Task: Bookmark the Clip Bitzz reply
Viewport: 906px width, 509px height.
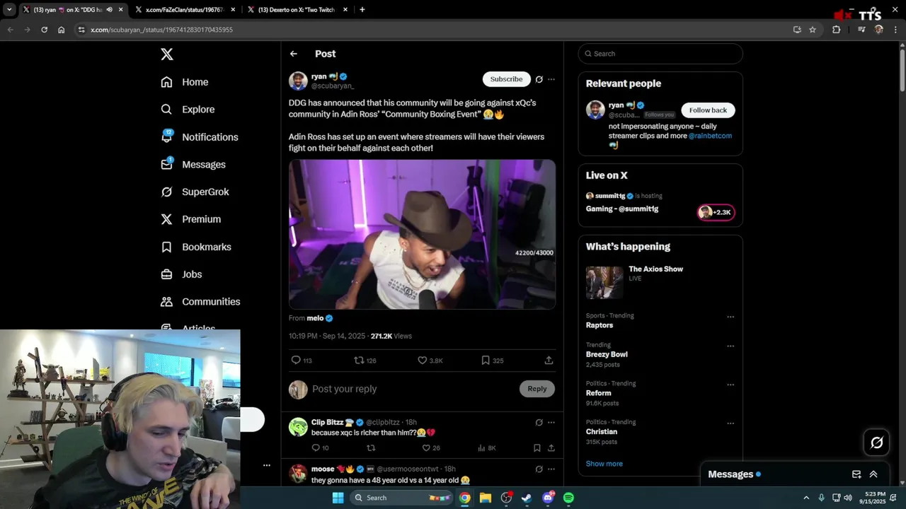Action: [537, 448]
